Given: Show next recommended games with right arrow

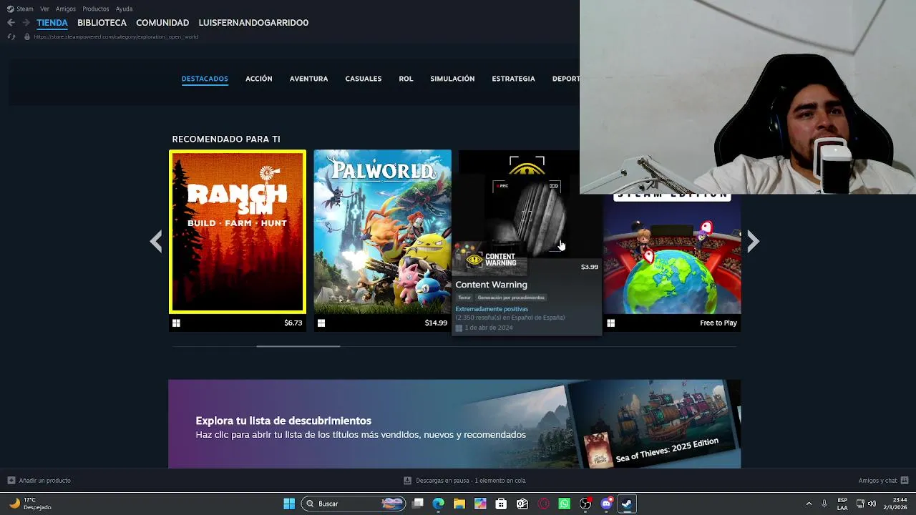Looking at the screenshot, I should 753,242.
